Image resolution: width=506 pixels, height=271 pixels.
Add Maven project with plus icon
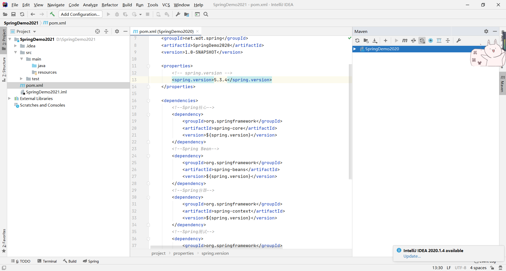[x=386, y=41]
